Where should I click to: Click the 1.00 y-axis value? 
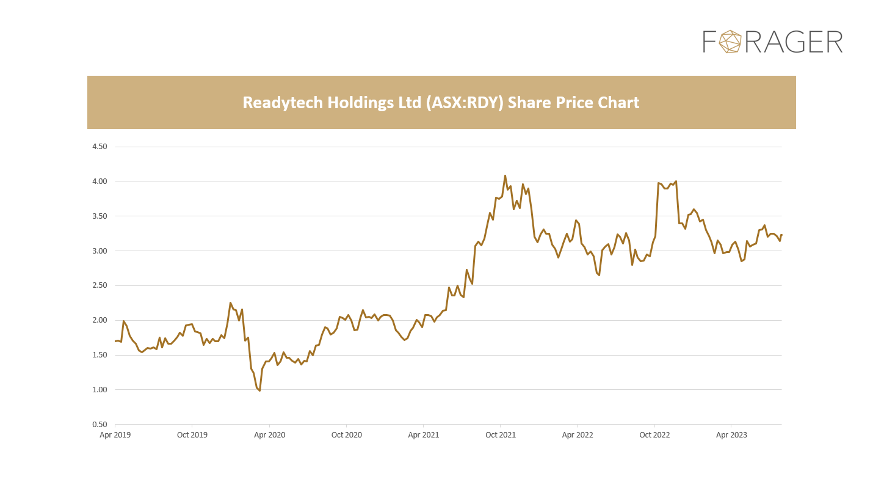pyautogui.click(x=100, y=390)
